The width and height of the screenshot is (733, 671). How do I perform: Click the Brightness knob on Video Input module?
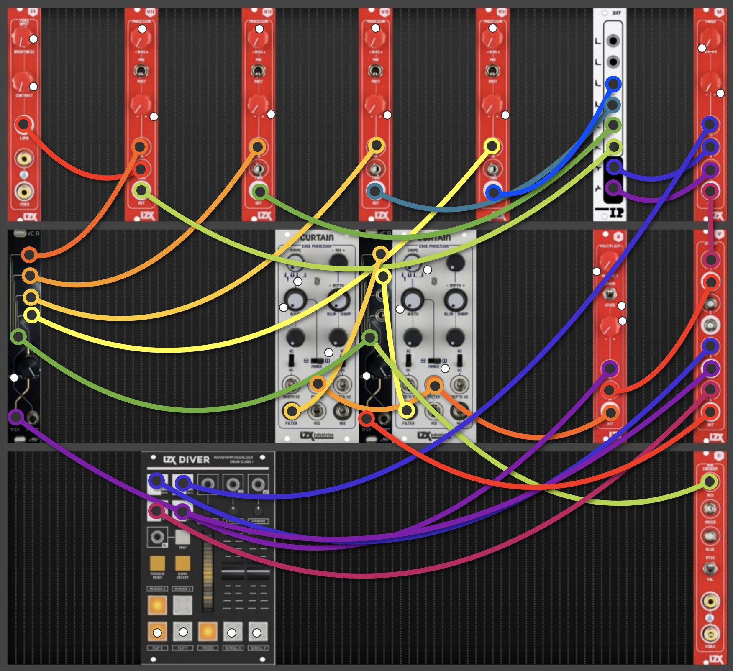tap(22, 37)
